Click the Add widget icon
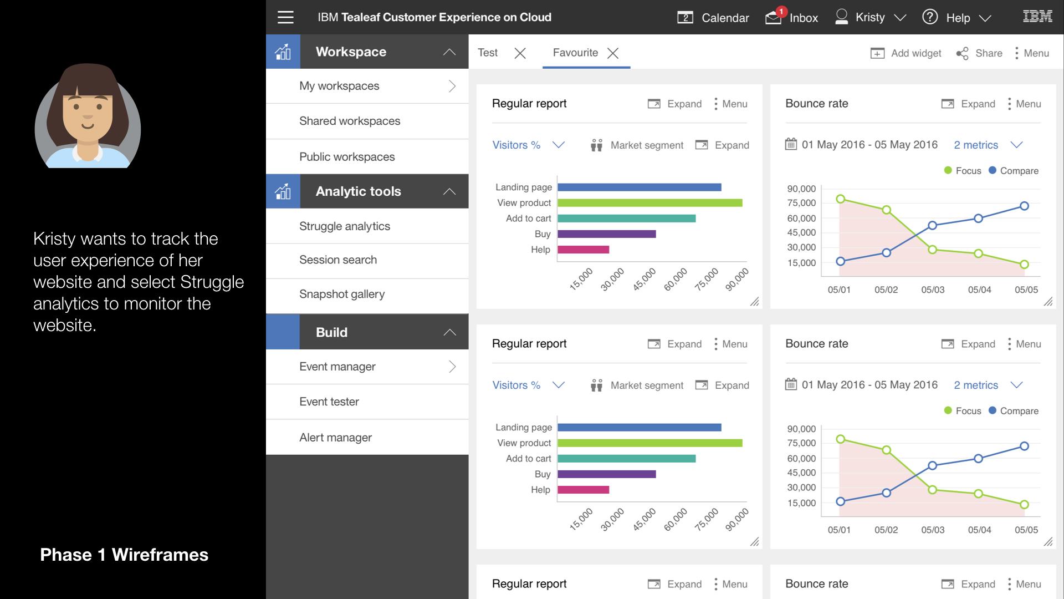The image size is (1064, 599). 877,53
